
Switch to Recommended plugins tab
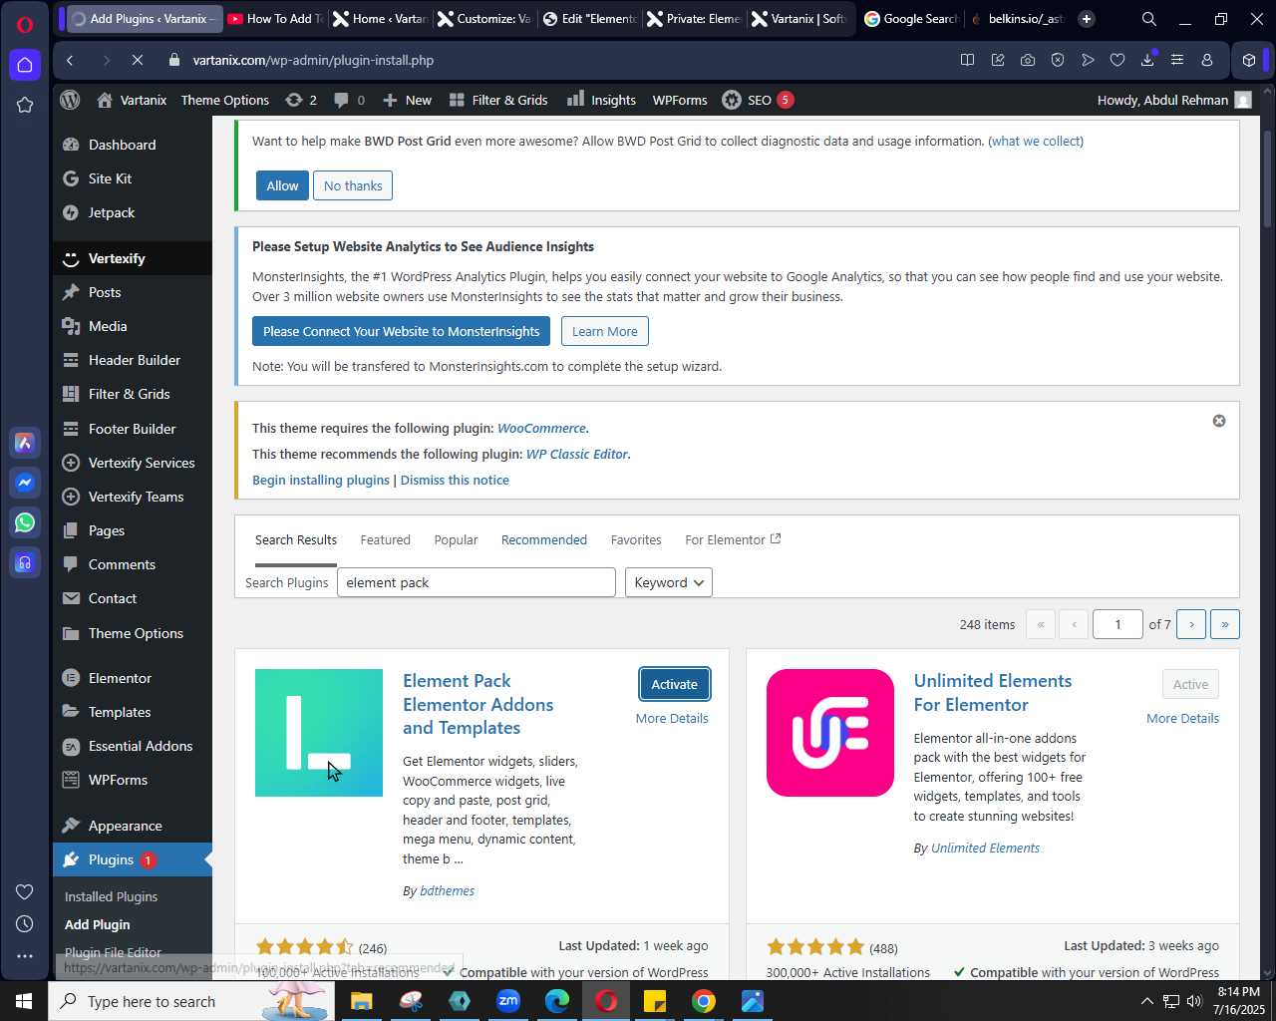[x=544, y=539]
